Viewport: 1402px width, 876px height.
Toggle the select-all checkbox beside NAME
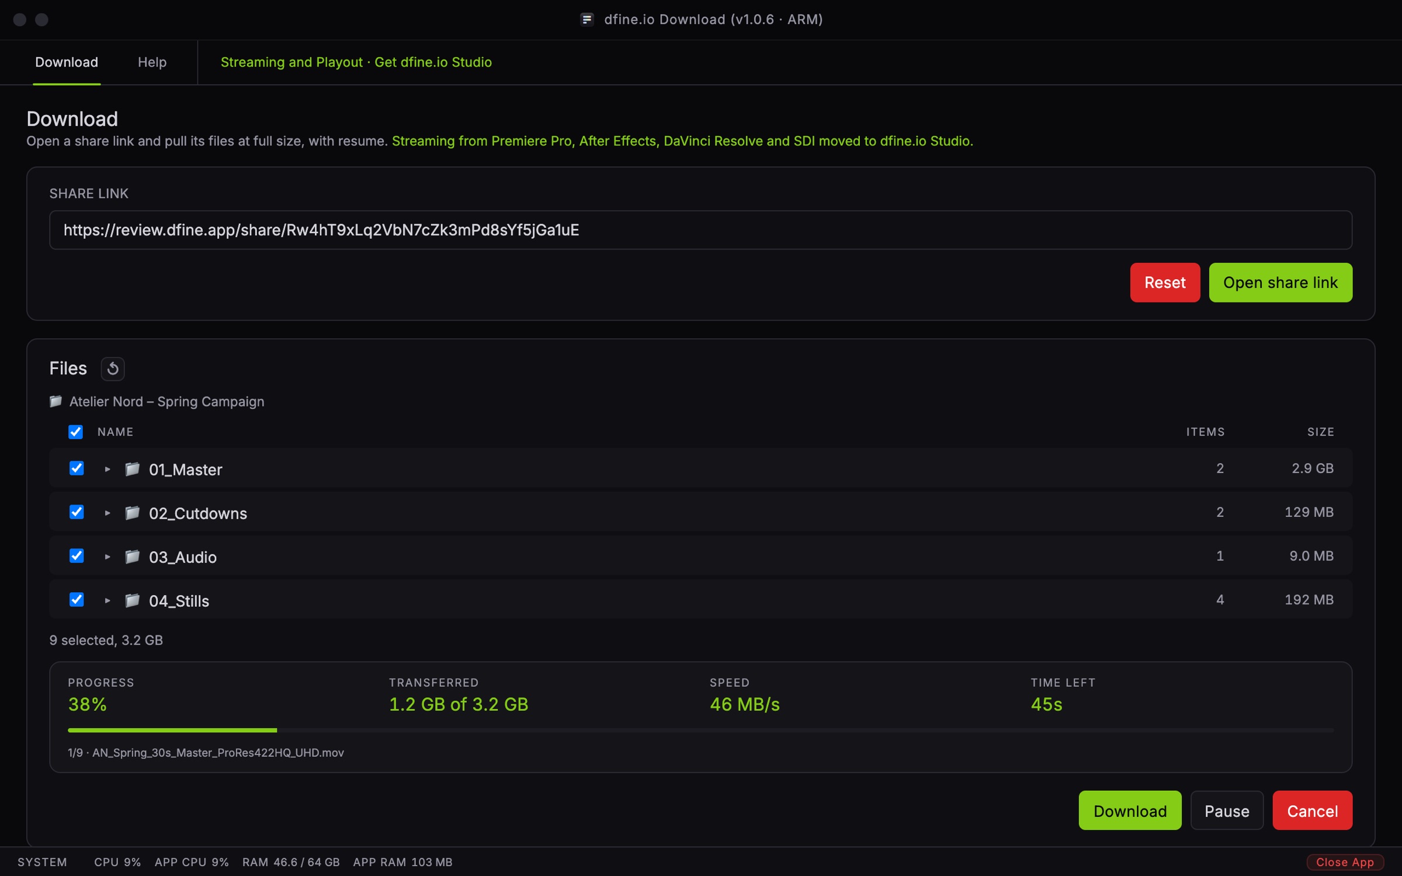click(75, 432)
